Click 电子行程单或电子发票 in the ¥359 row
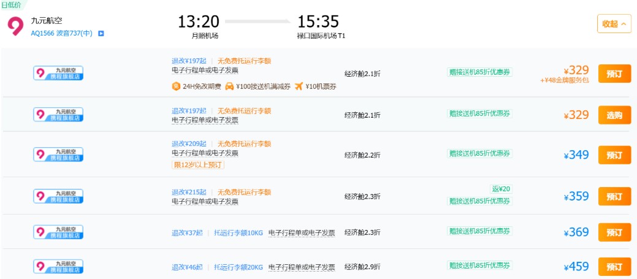This screenshot has width=637, height=279. [x=205, y=202]
